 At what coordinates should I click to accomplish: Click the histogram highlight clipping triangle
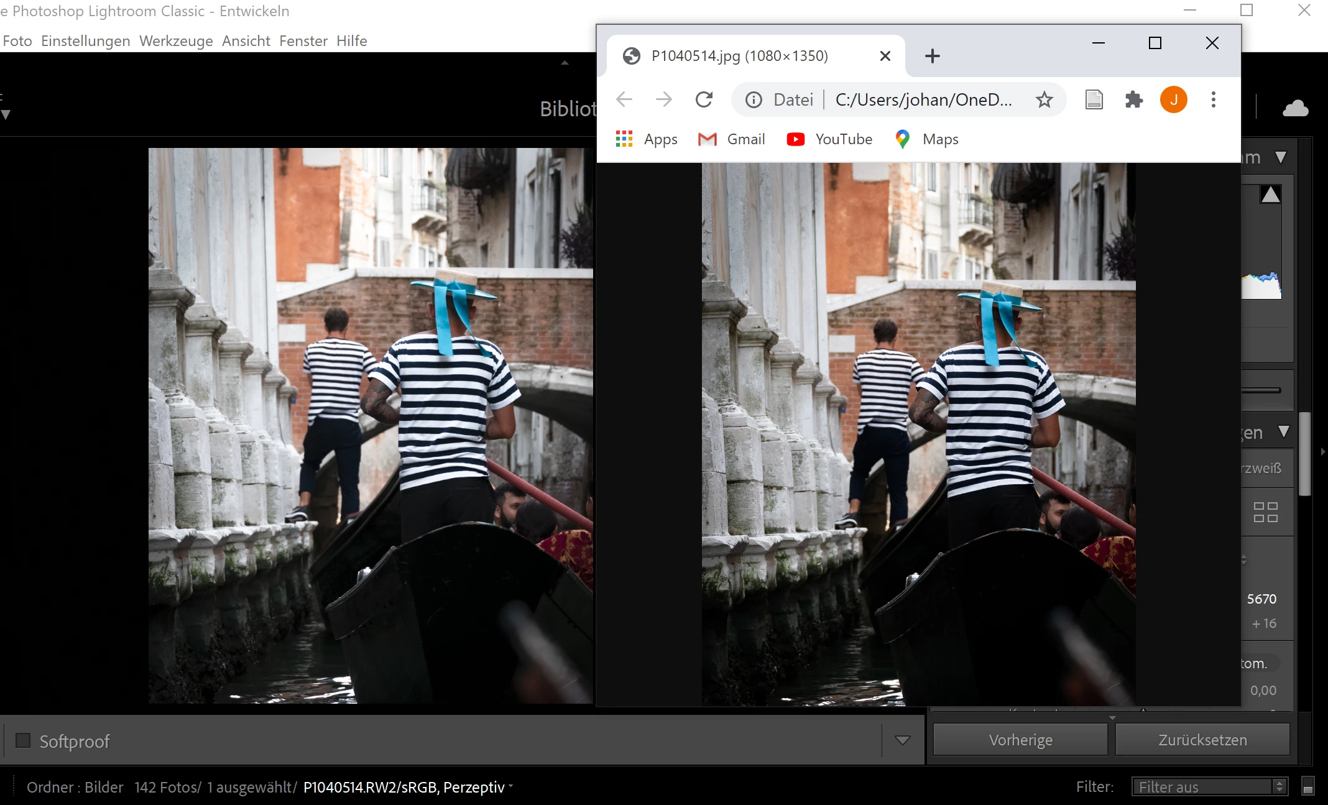click(1270, 195)
